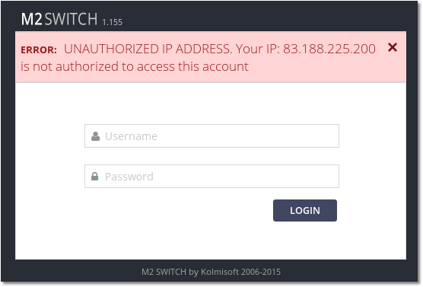The image size is (423, 287).
Task: Click 'M2 SWITCH by' in the footer
Action: [x=170, y=272]
